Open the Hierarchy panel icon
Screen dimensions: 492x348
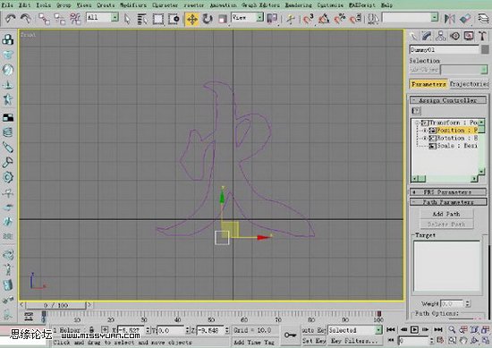click(x=441, y=36)
